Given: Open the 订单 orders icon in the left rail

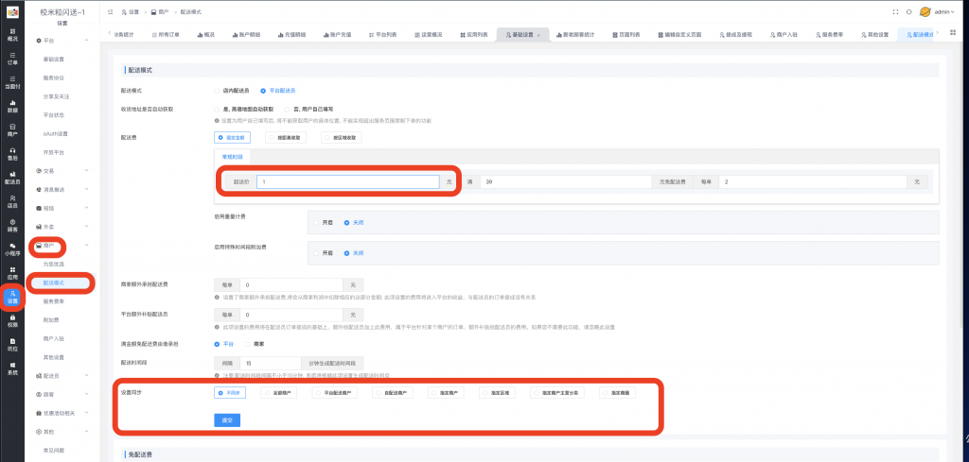Looking at the screenshot, I should [x=12, y=59].
